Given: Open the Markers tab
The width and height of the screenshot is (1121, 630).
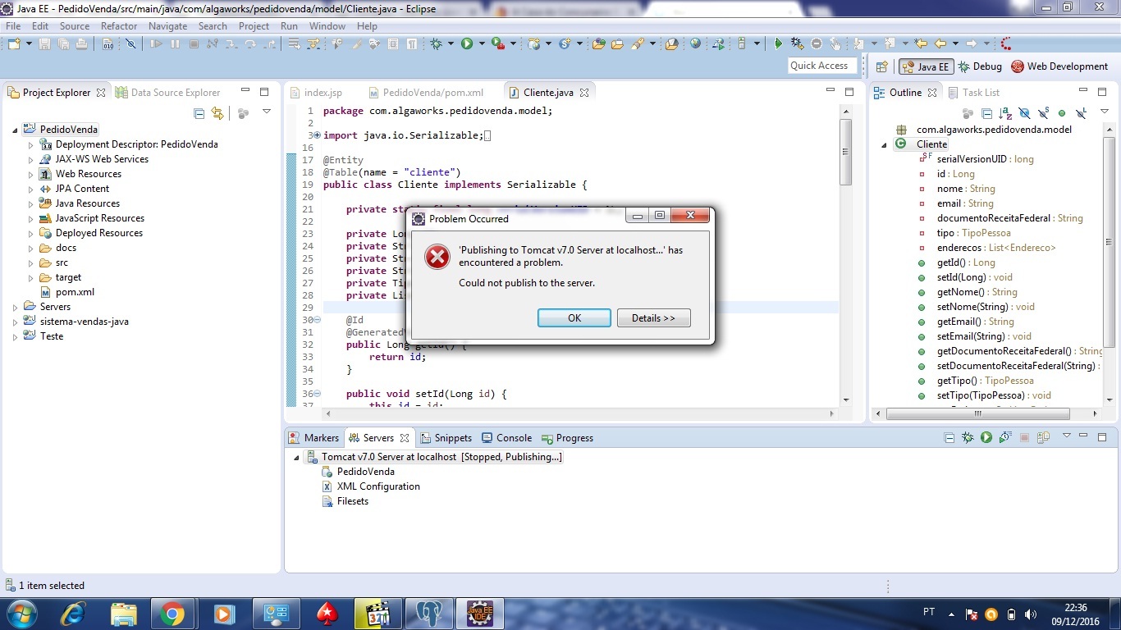Looking at the screenshot, I should point(314,438).
